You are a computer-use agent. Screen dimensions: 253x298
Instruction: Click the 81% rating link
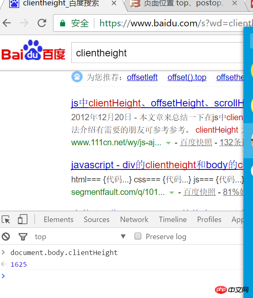[x=233, y=192]
